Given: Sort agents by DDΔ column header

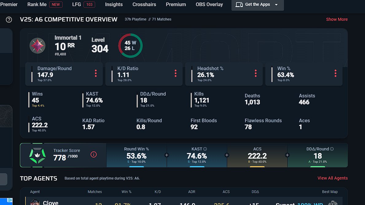Looking at the screenshot, I should pos(255,192).
